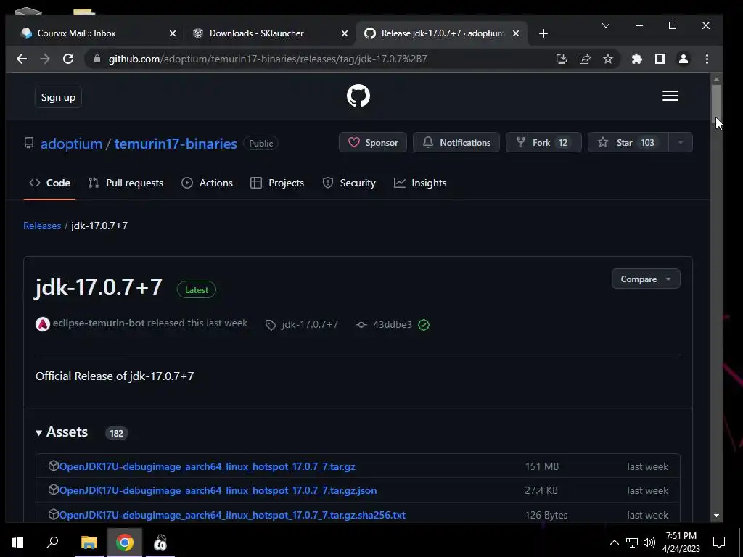Reload the GitHub page
Viewport: 743px width, 557px height.
coord(68,59)
